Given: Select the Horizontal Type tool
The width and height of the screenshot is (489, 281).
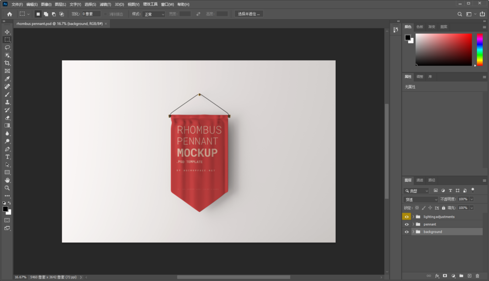Looking at the screenshot, I should (x=7, y=156).
